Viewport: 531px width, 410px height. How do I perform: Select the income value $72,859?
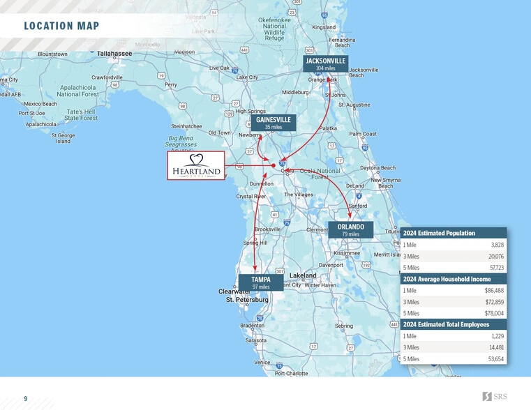click(494, 302)
